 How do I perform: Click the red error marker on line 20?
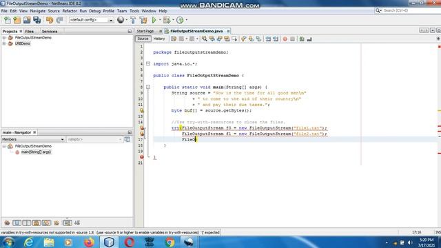(x=142, y=157)
